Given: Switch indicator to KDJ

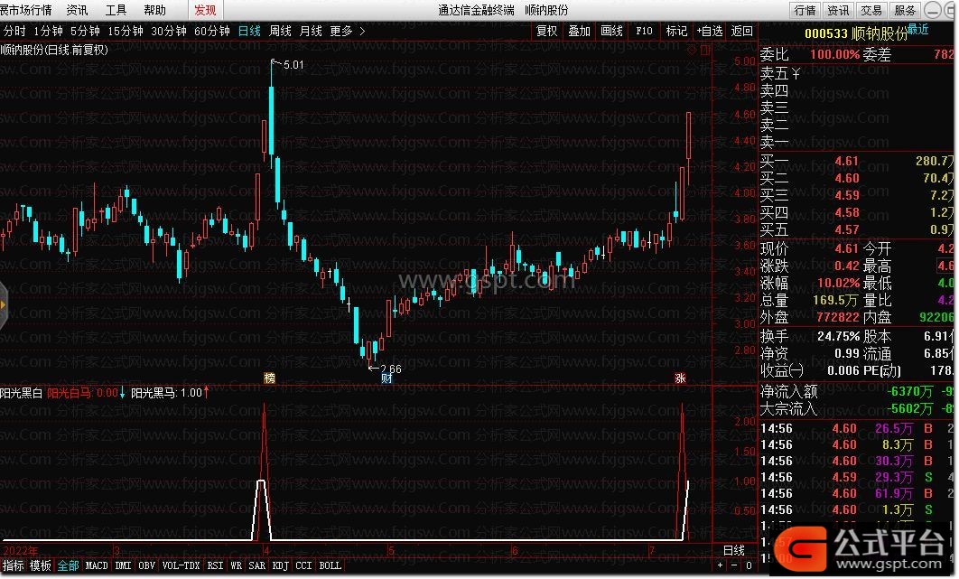Looking at the screenshot, I should pos(280,565).
